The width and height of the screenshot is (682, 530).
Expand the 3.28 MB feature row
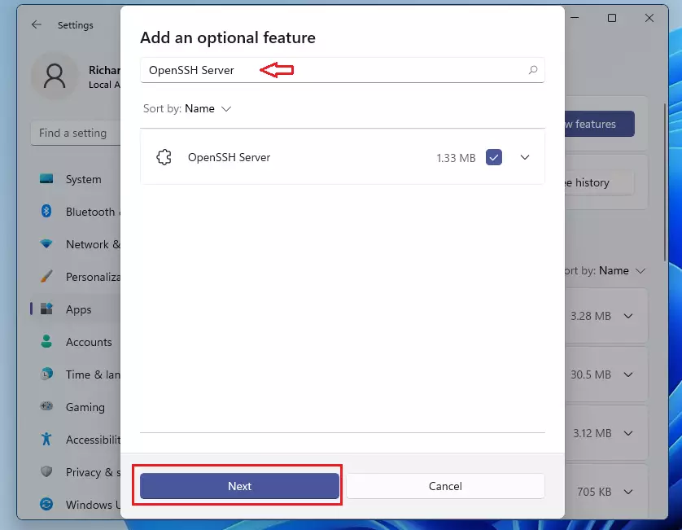click(628, 316)
